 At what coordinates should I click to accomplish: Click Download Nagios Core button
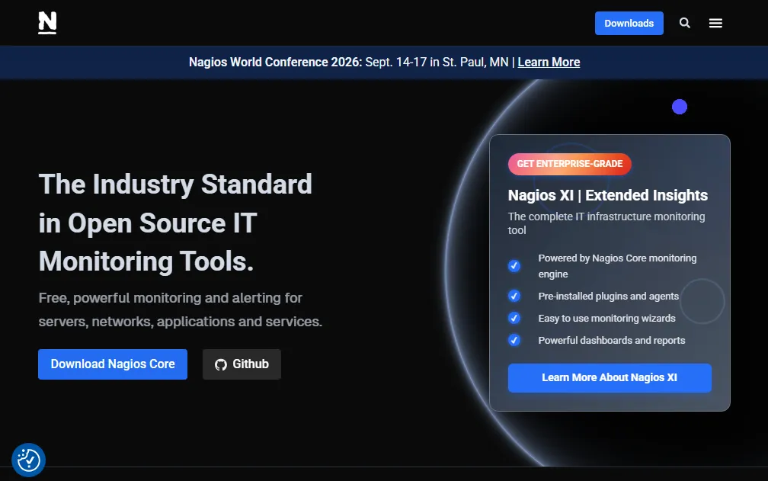coord(113,364)
